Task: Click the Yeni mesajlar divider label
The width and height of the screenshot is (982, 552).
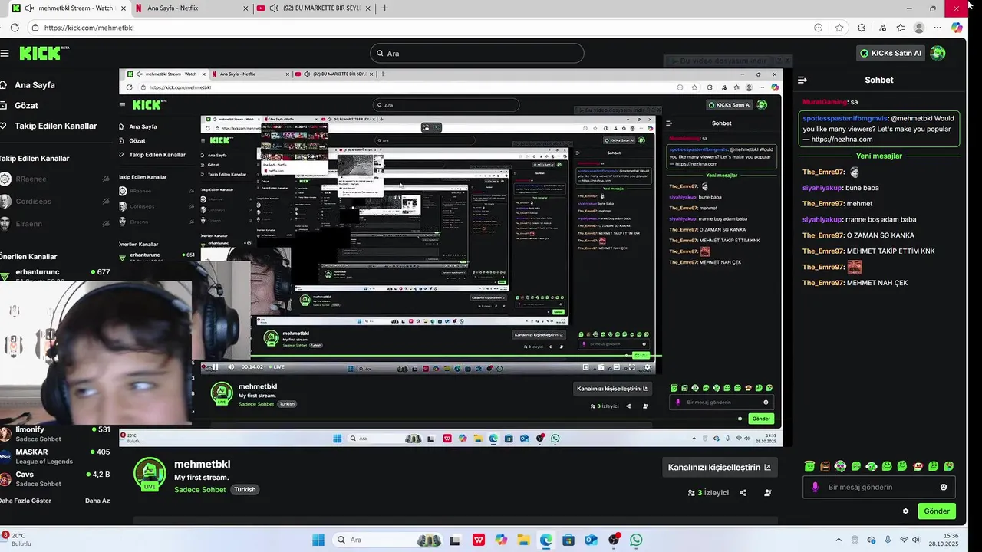Action: pos(879,156)
